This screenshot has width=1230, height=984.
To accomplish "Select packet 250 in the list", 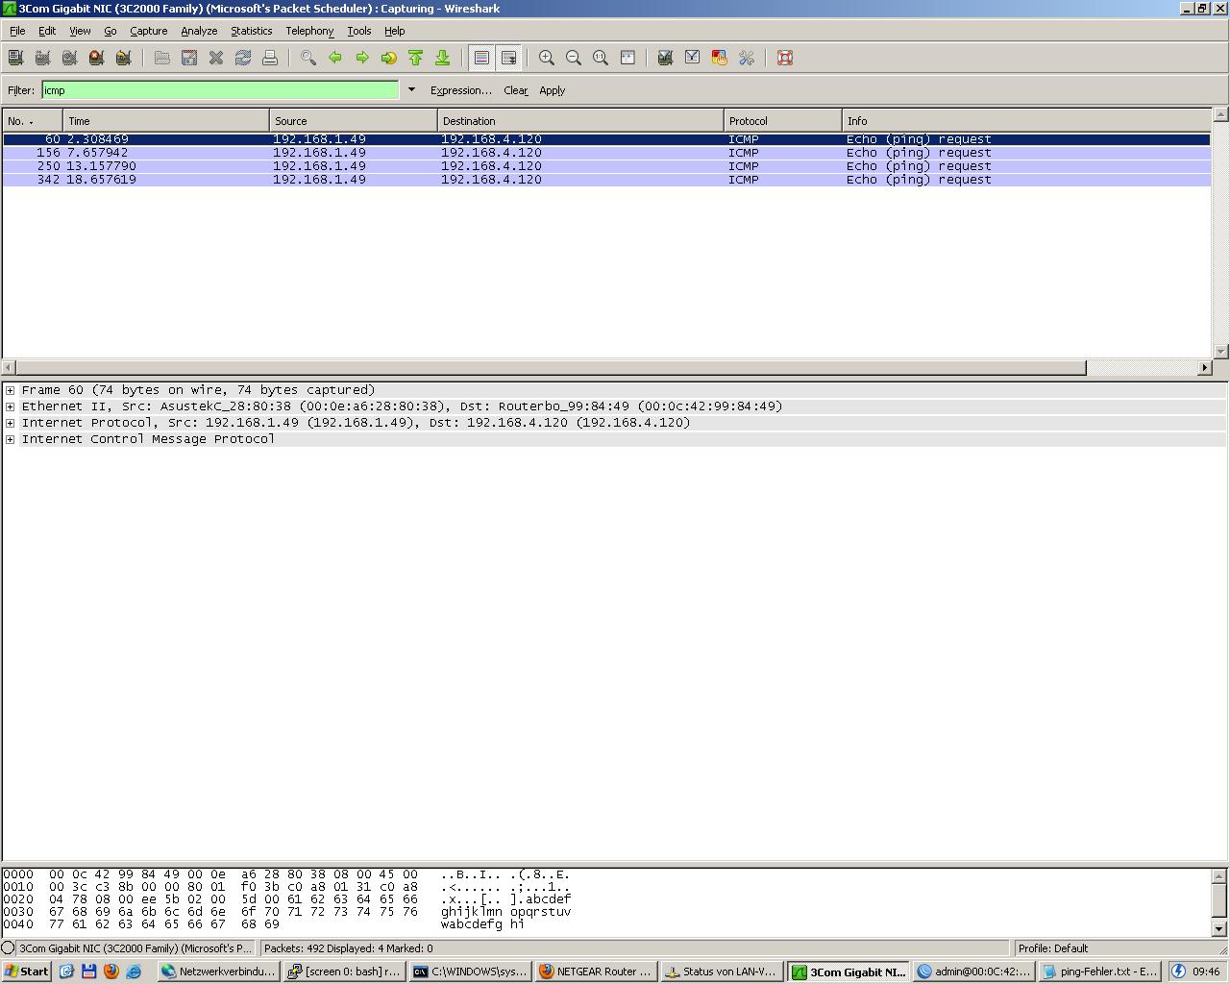I will (x=606, y=166).
